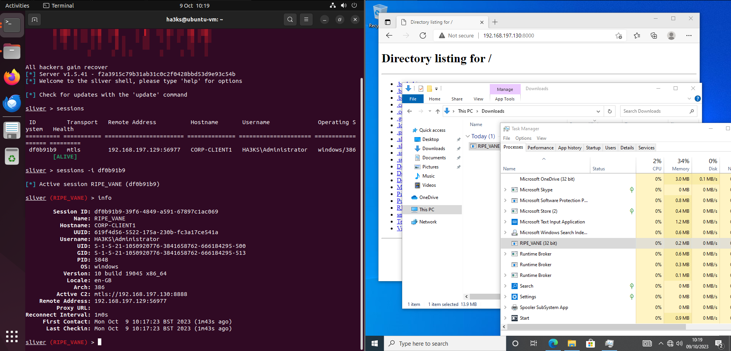The width and height of the screenshot is (731, 351).
Task: Open the text editor icon in dock
Action: coord(12,130)
